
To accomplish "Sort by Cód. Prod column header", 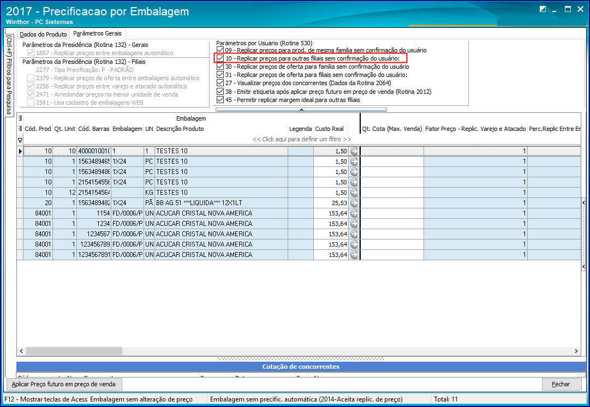I will tap(38, 129).
